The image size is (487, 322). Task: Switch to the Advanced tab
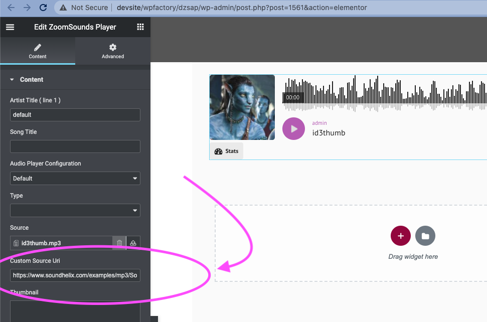point(113,51)
